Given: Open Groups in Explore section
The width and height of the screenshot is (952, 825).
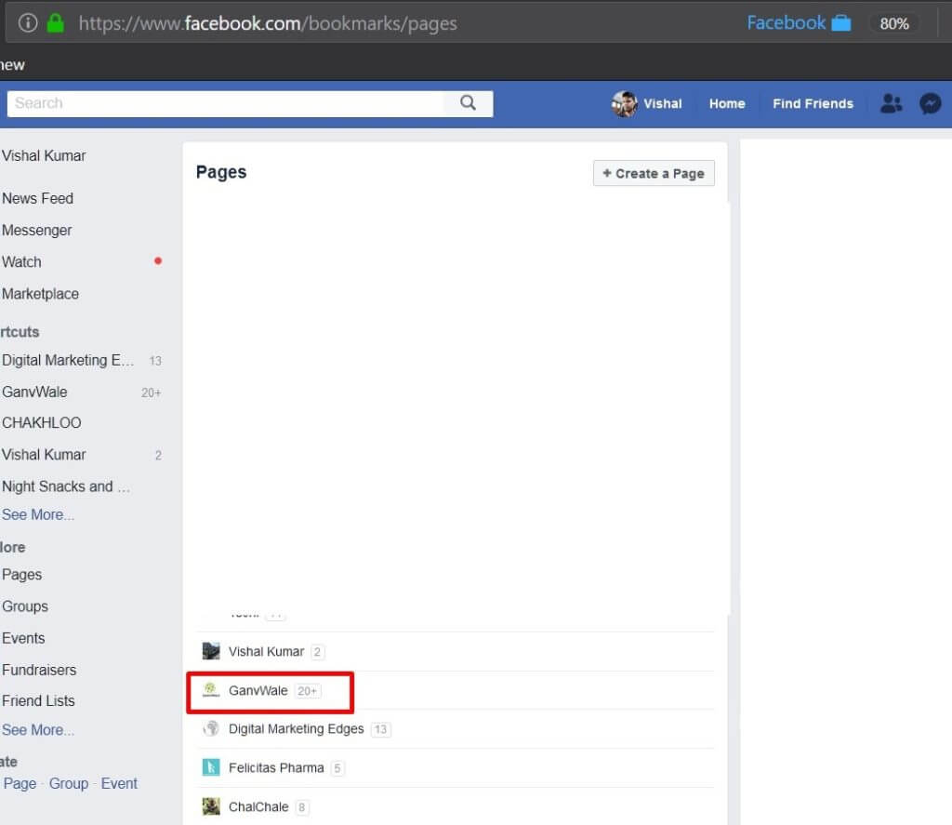Looking at the screenshot, I should coord(25,606).
